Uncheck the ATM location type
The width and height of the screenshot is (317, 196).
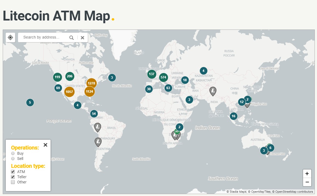coord(13,171)
